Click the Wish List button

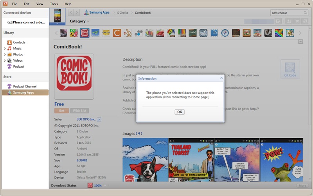79,110
